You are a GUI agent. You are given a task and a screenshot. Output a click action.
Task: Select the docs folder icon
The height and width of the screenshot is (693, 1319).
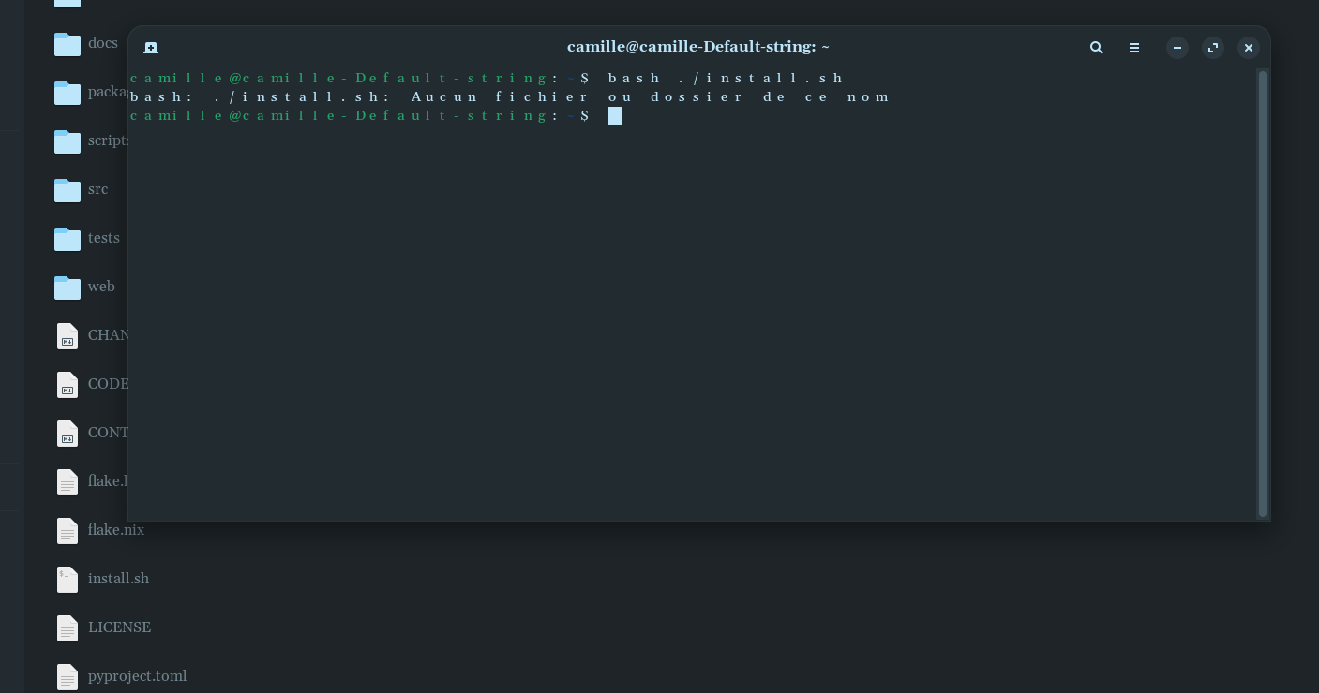[67, 43]
